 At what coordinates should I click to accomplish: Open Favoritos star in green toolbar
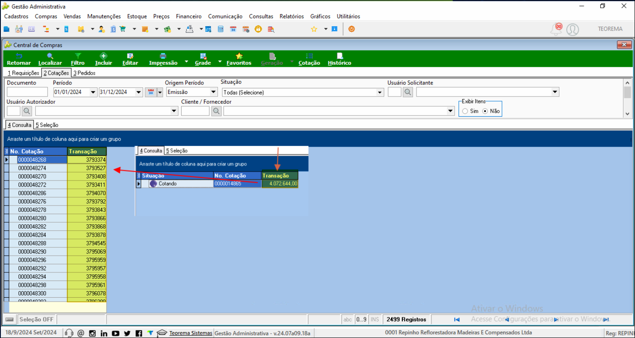pos(239,59)
